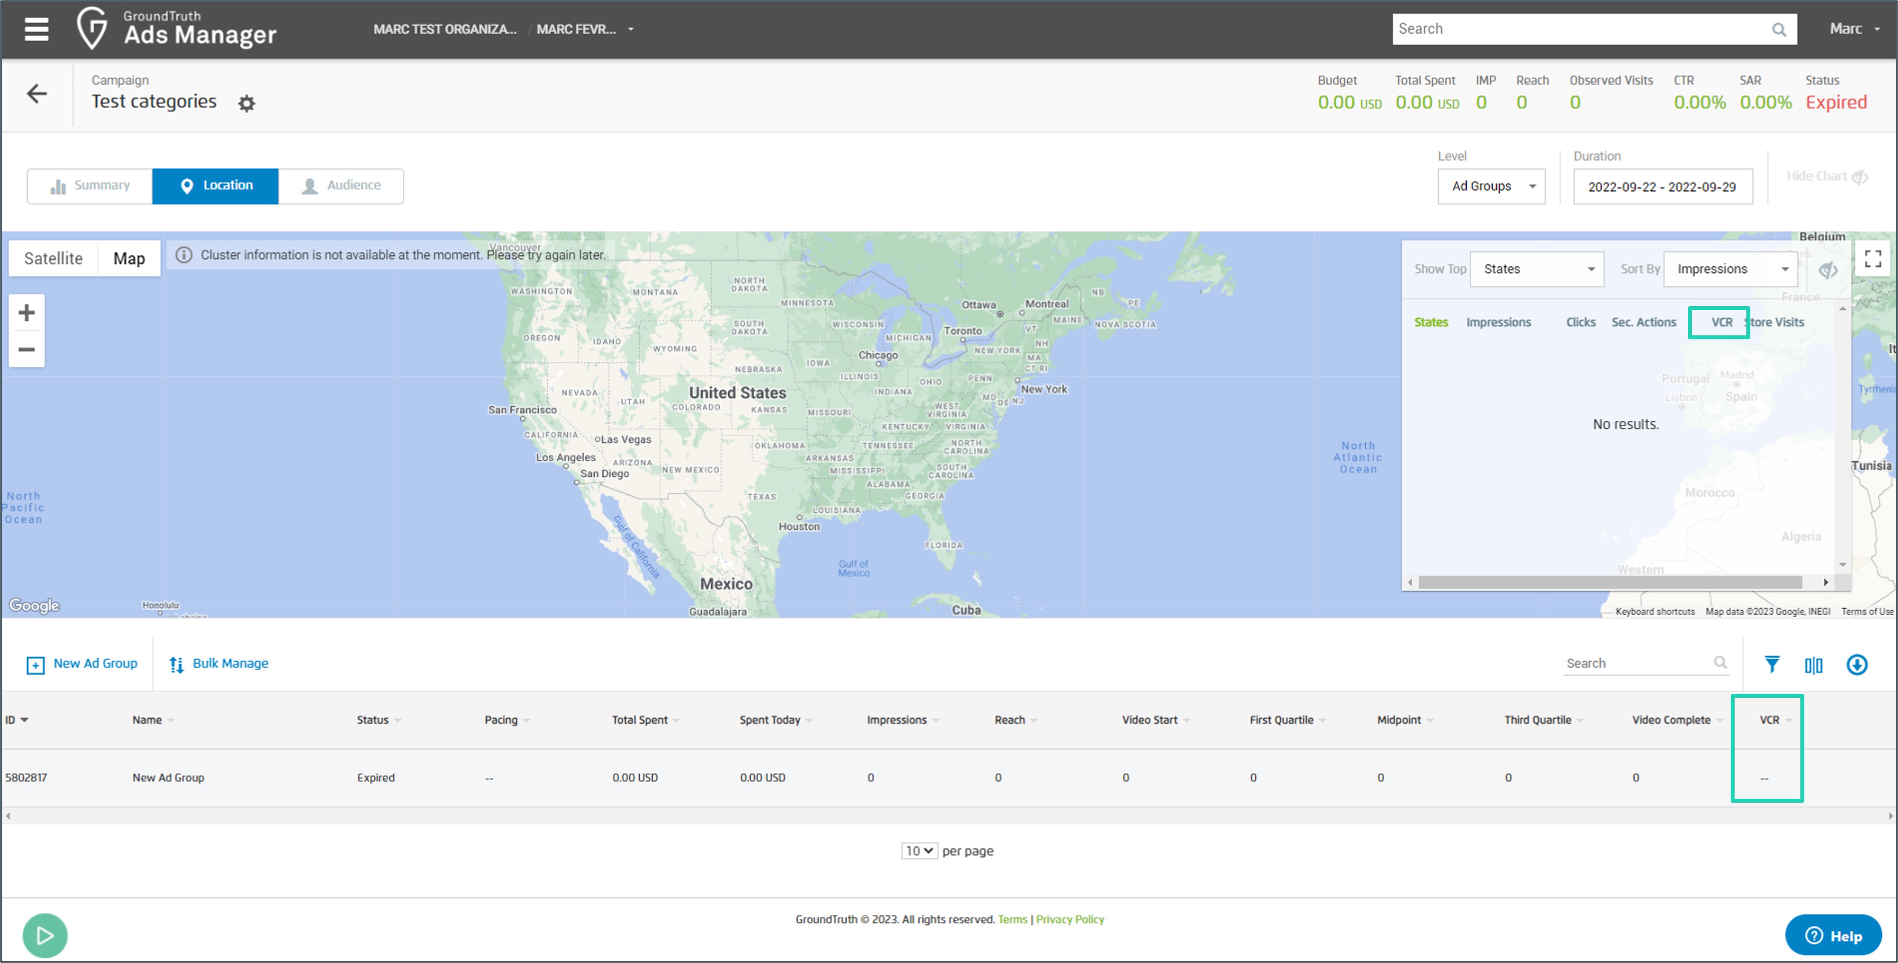The height and width of the screenshot is (963, 1898).
Task: Click ad group ID 5802817
Action: (x=26, y=777)
